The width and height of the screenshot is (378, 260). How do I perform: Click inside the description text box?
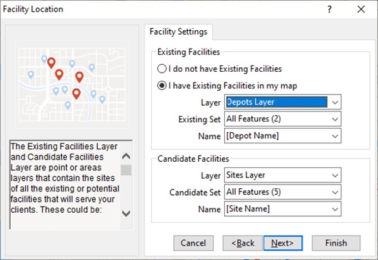pos(63,183)
